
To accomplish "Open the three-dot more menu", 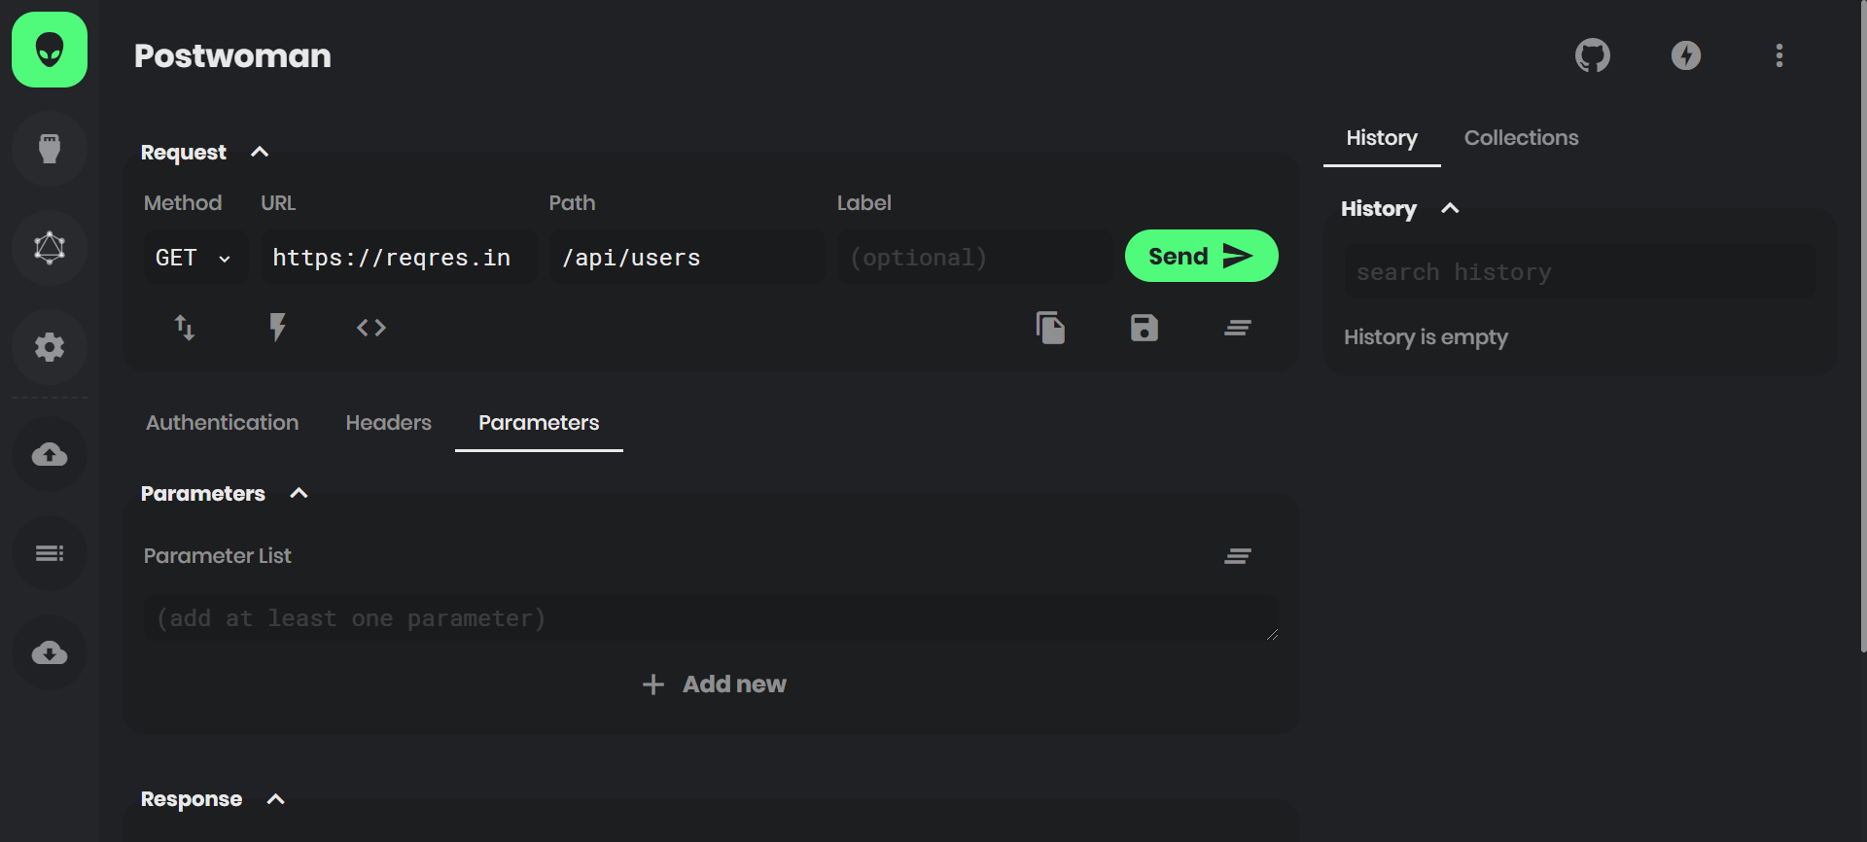I will (x=1779, y=55).
